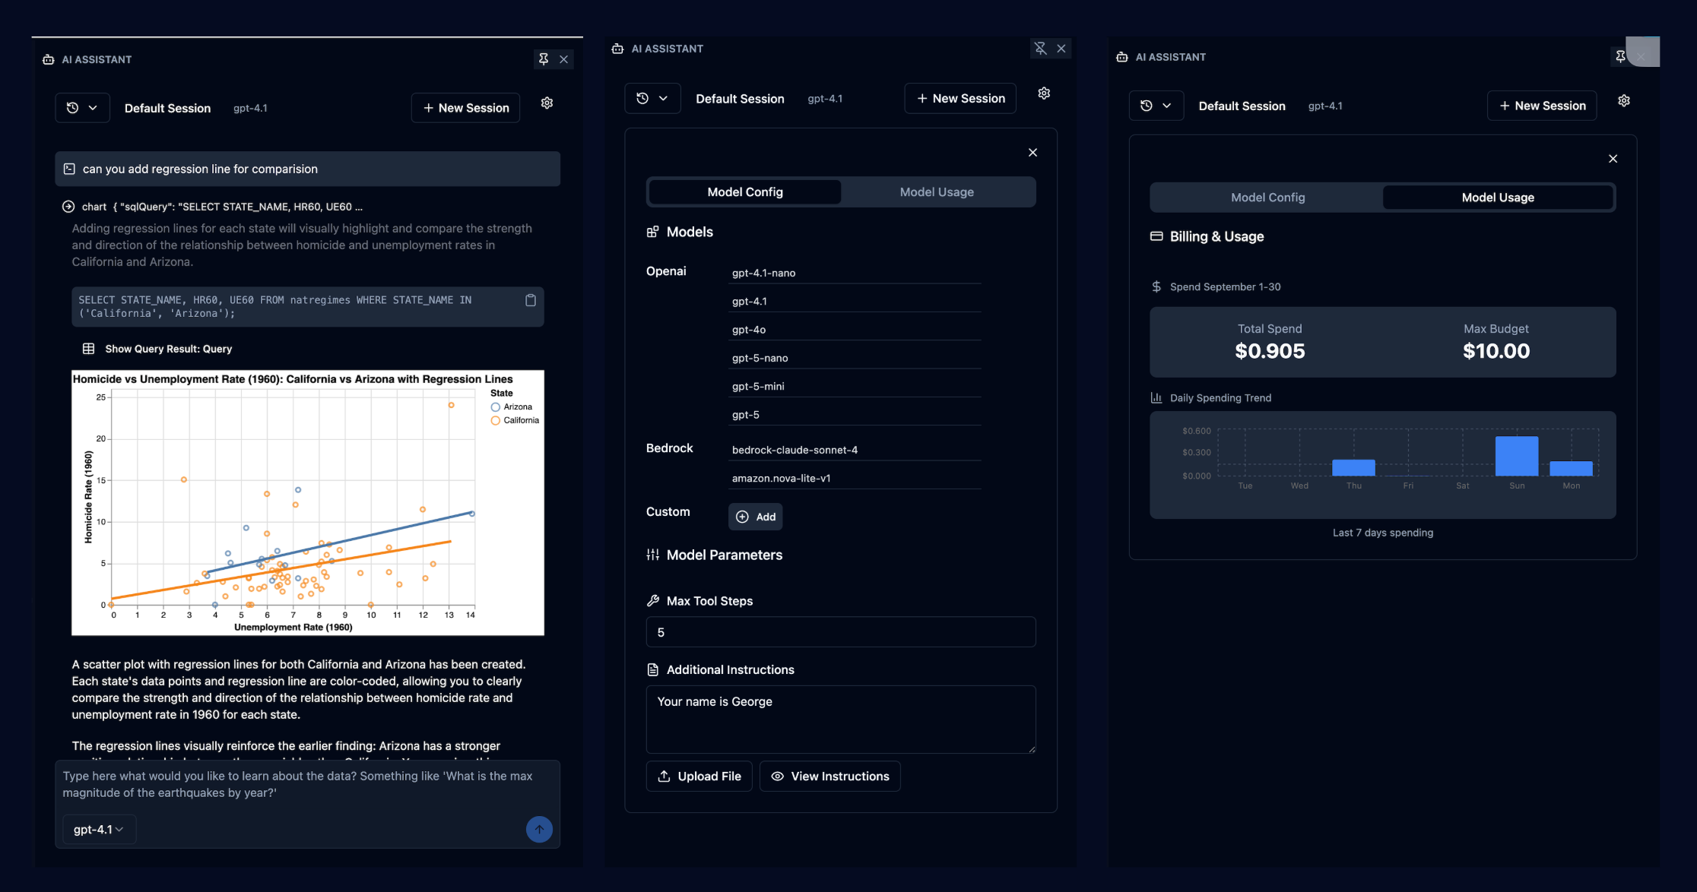The height and width of the screenshot is (892, 1697).
Task: Click California legend marker in chart
Action: [496, 421]
